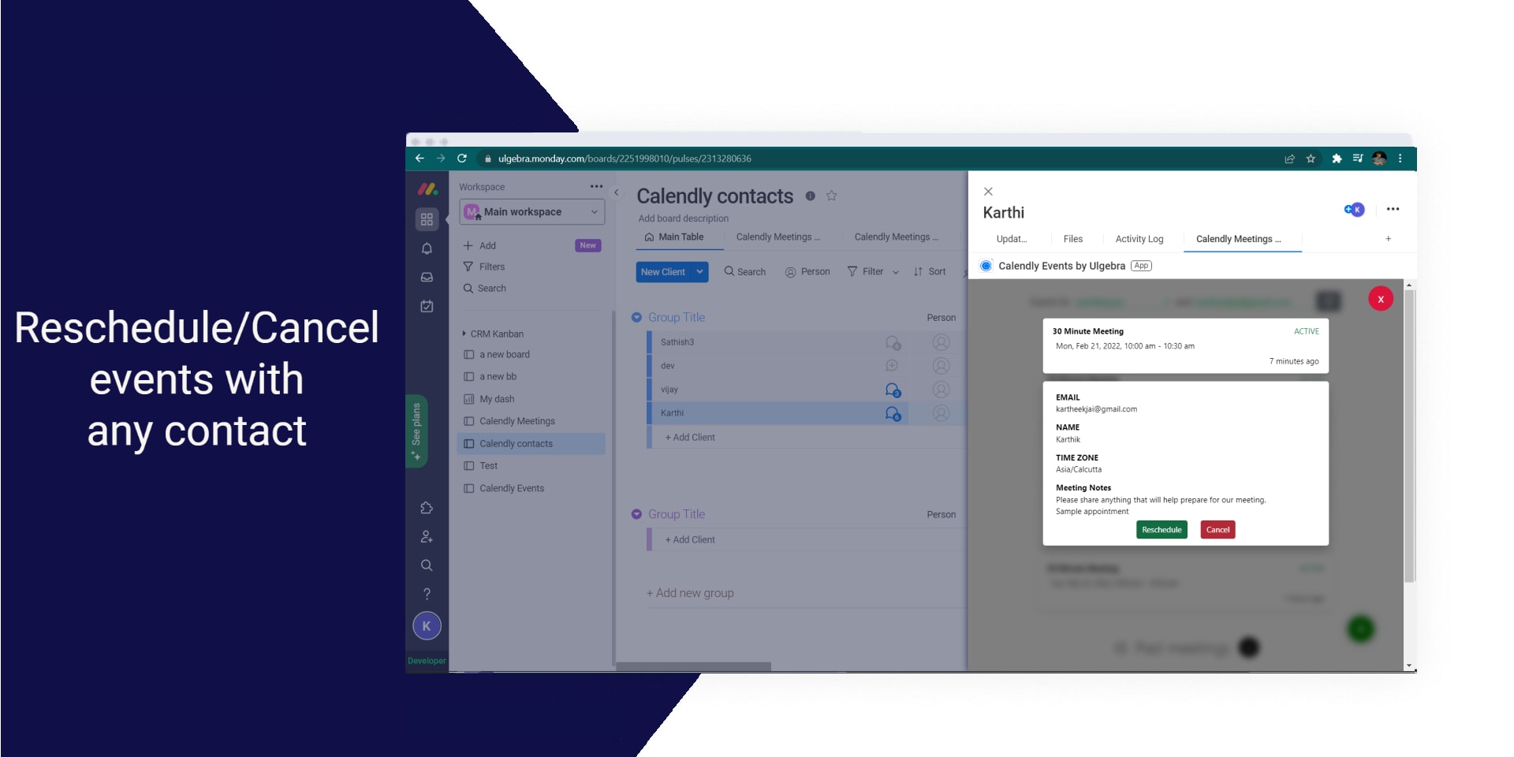Click Person filter in the board toolbar
Screen dimensions: 1514x757
coord(807,271)
